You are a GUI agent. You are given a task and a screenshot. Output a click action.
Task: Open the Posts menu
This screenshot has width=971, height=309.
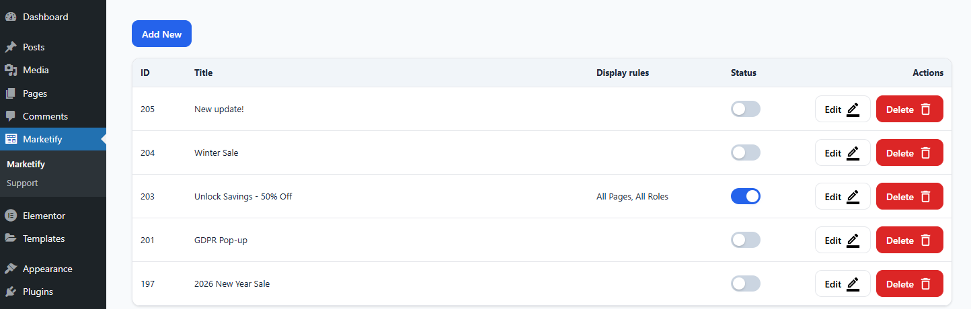53,47
